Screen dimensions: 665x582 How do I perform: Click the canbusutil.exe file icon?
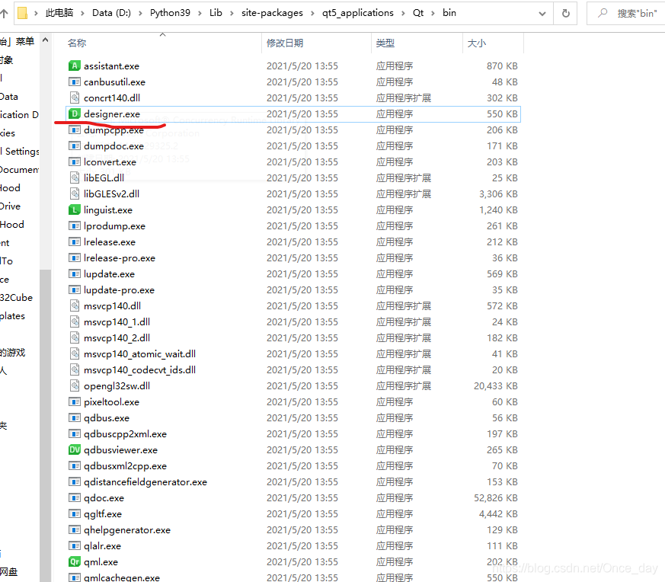pos(74,82)
